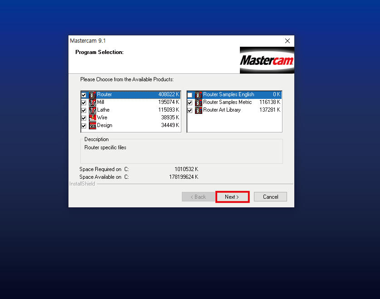Click the Router Art Library icon

pos(199,110)
